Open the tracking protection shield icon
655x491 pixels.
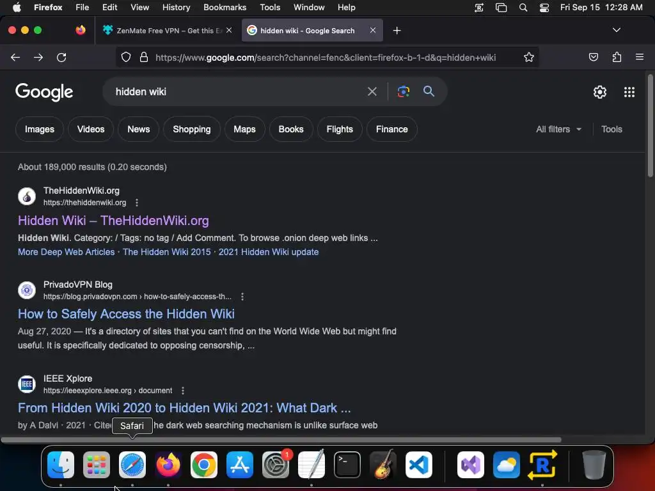click(x=126, y=57)
